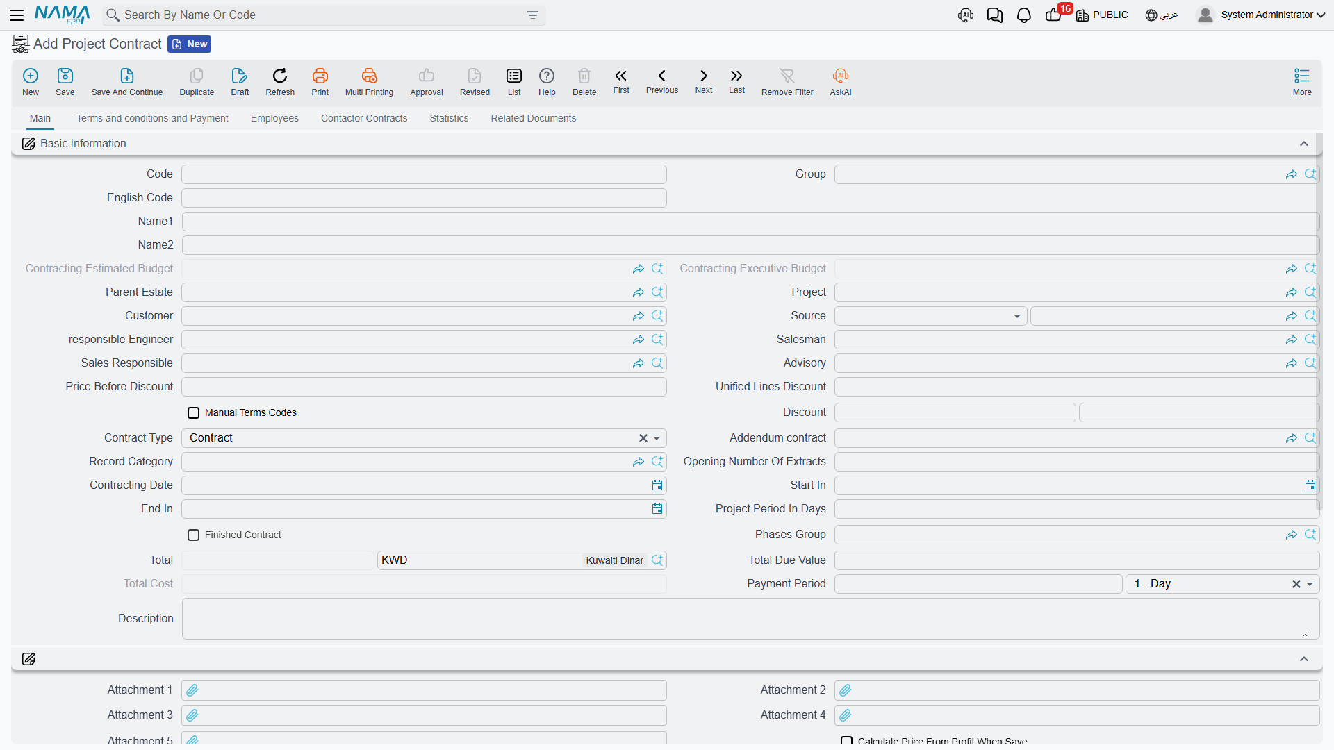This screenshot has height=750, width=1334.
Task: Open Terms and conditions and Payment tab
Action: pos(152,118)
